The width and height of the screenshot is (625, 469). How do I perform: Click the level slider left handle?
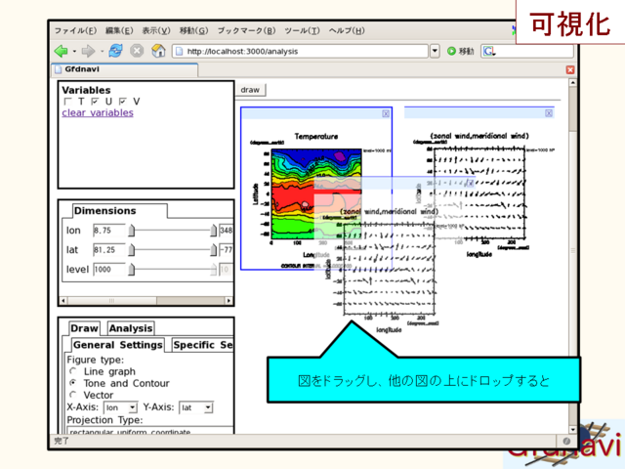click(132, 270)
